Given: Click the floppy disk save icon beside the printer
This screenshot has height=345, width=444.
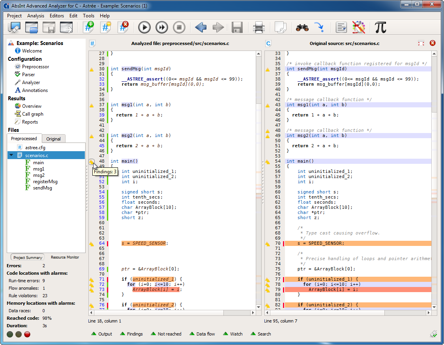Looking at the screenshot, I should point(237,28).
